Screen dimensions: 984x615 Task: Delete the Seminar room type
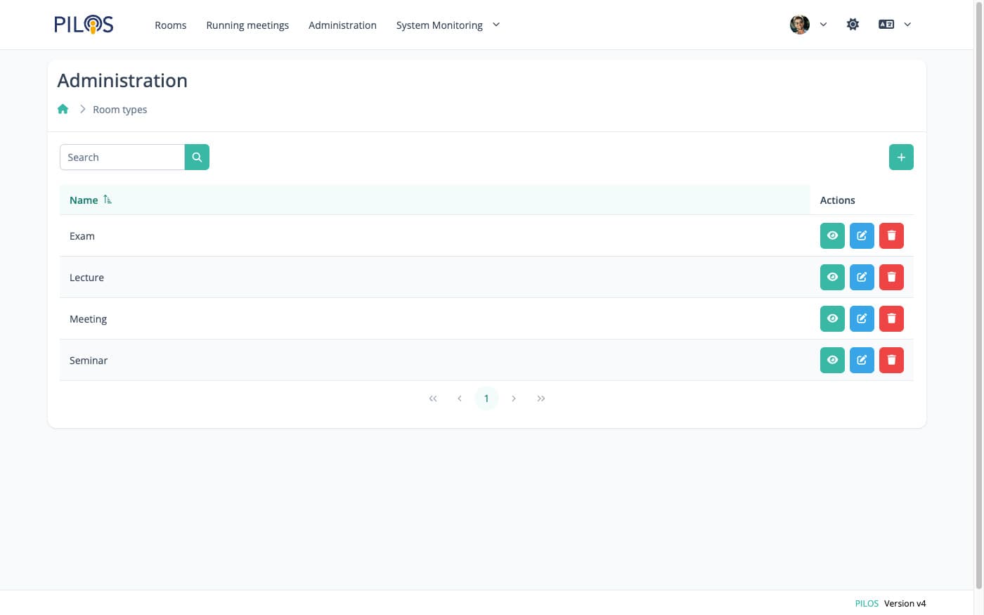click(x=891, y=361)
